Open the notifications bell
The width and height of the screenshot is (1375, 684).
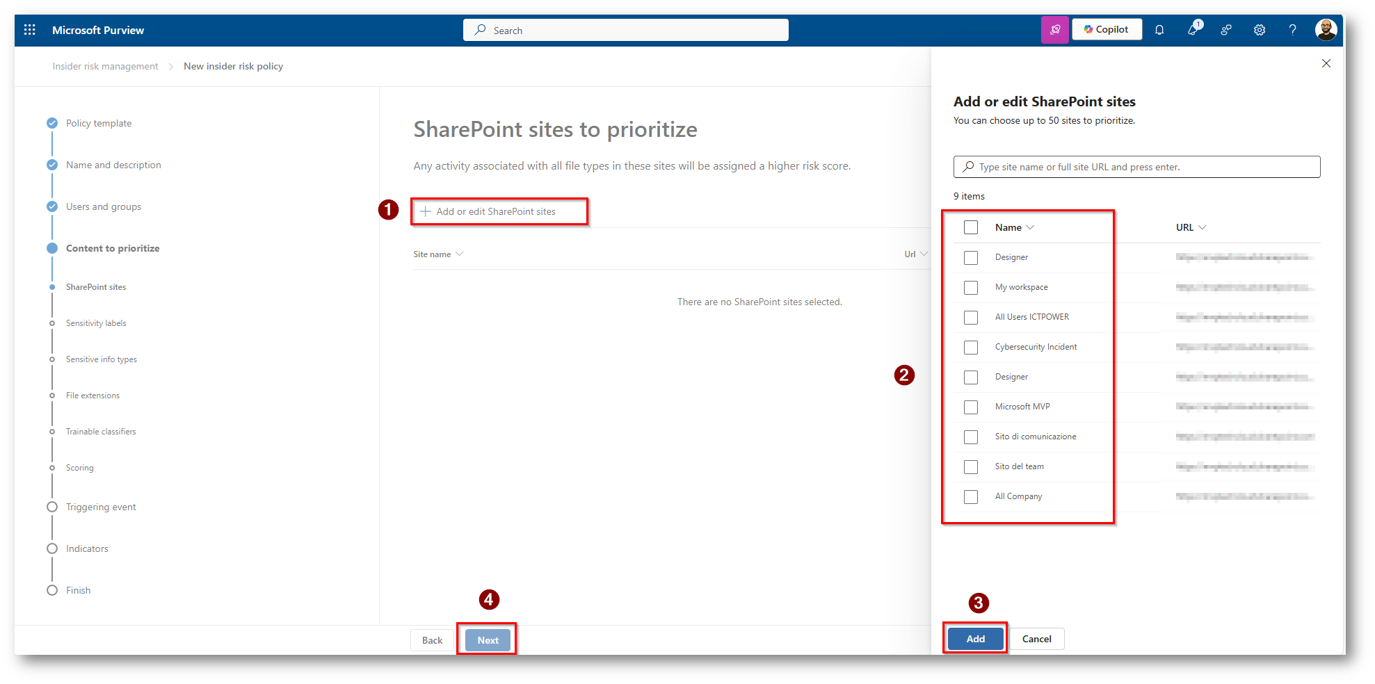click(x=1159, y=30)
